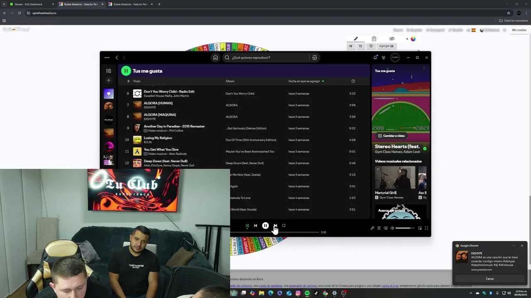The height and width of the screenshot is (298, 531).
Task: Click Cerrar on Chrome notification
Action: (490, 279)
